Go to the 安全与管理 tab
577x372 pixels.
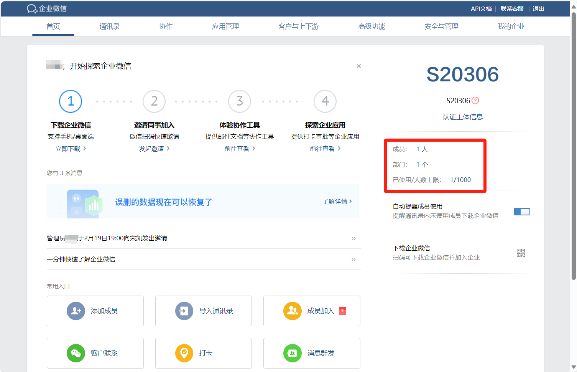click(x=441, y=26)
